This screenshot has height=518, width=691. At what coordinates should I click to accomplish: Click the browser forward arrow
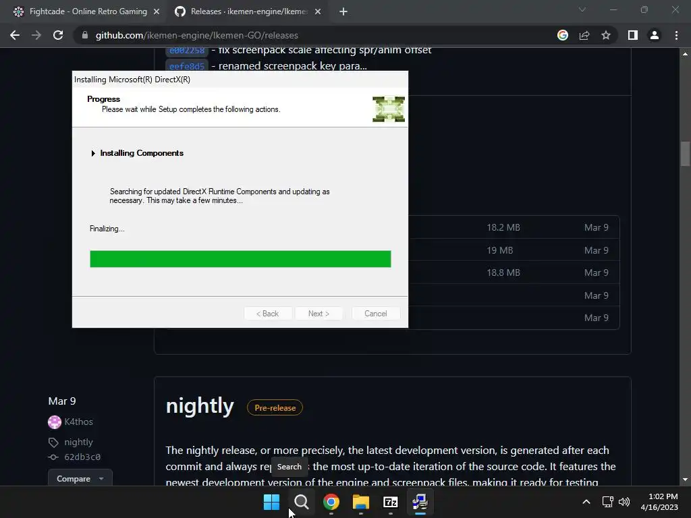click(x=36, y=35)
